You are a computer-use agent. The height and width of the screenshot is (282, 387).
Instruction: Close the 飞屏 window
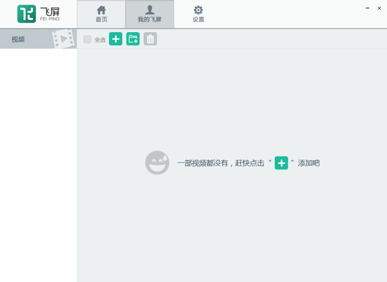[379, 8]
